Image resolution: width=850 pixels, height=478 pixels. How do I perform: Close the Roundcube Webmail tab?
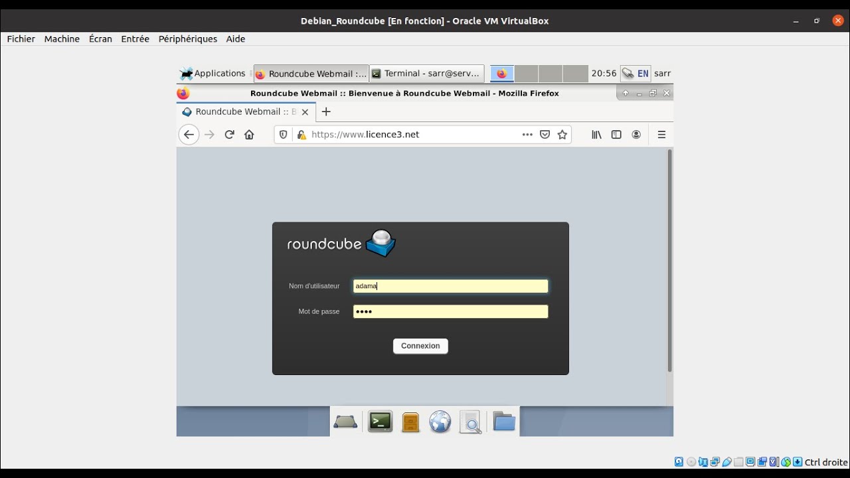305,112
